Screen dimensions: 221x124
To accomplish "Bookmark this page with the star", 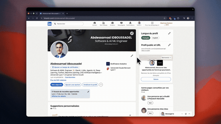I will click(164, 18).
